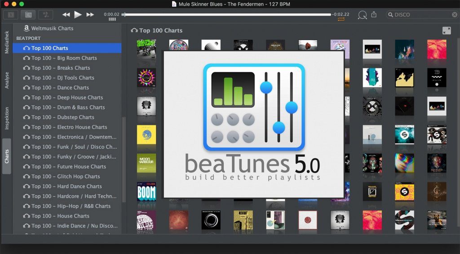Open Top 100 – Electronica / Downtempo charts
The width and height of the screenshot is (460, 254).
click(74, 137)
